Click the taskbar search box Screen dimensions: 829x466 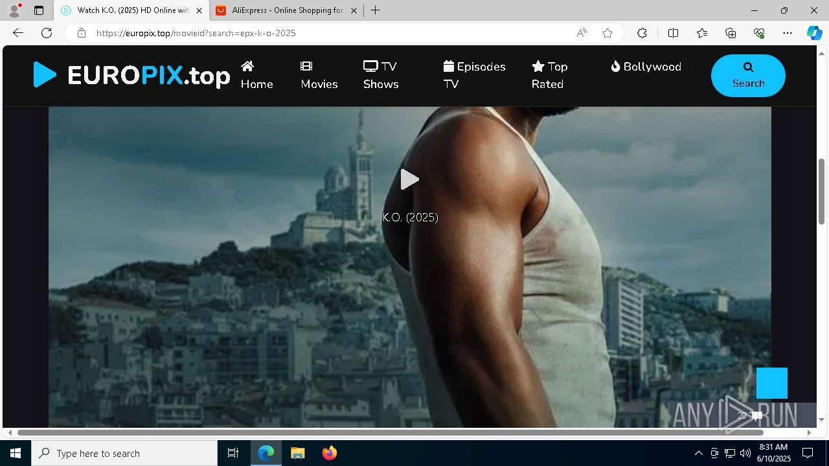tap(124, 453)
